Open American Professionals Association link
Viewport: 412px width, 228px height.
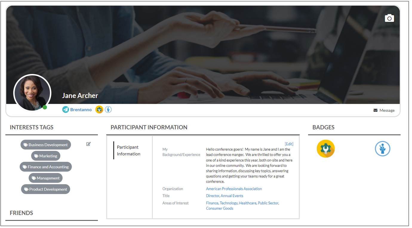(234, 189)
